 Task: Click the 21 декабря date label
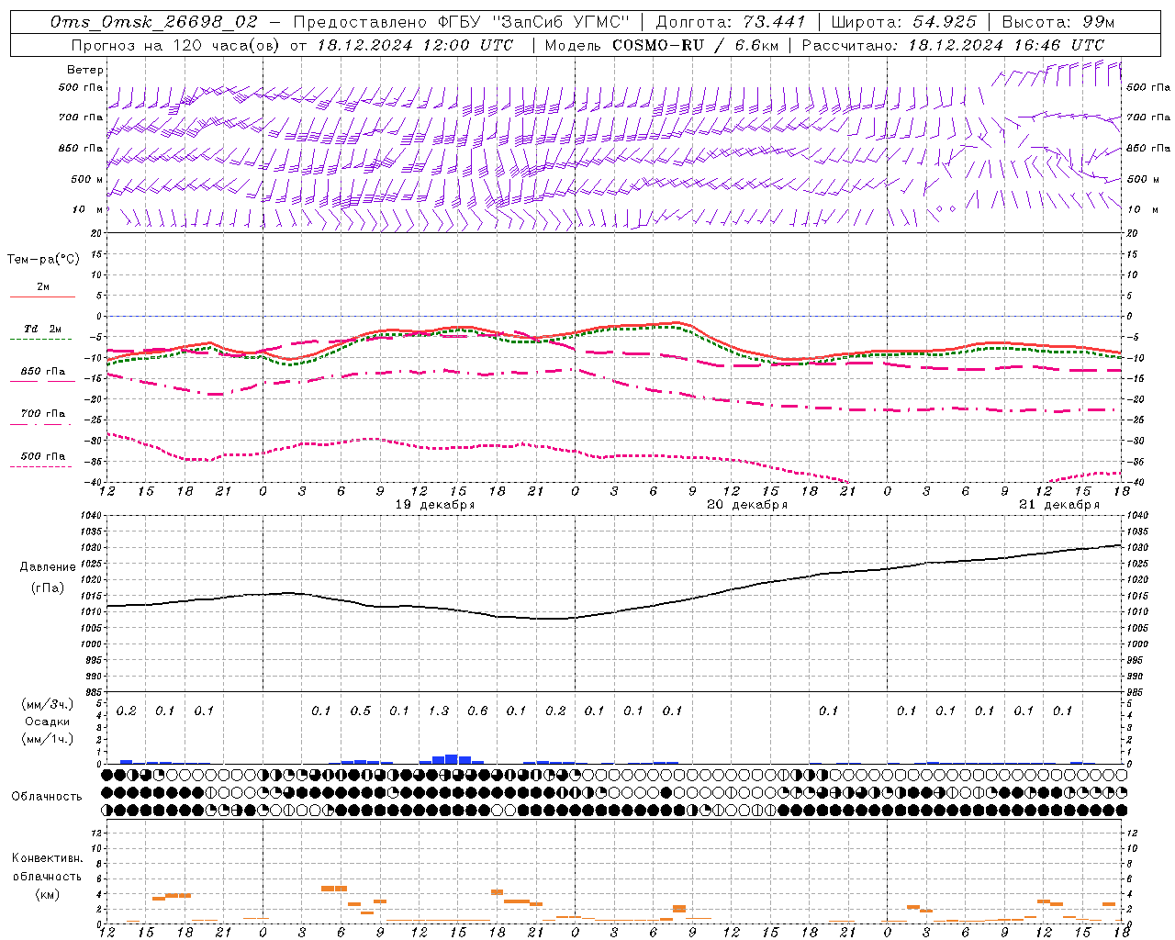pyautogui.click(x=1059, y=505)
